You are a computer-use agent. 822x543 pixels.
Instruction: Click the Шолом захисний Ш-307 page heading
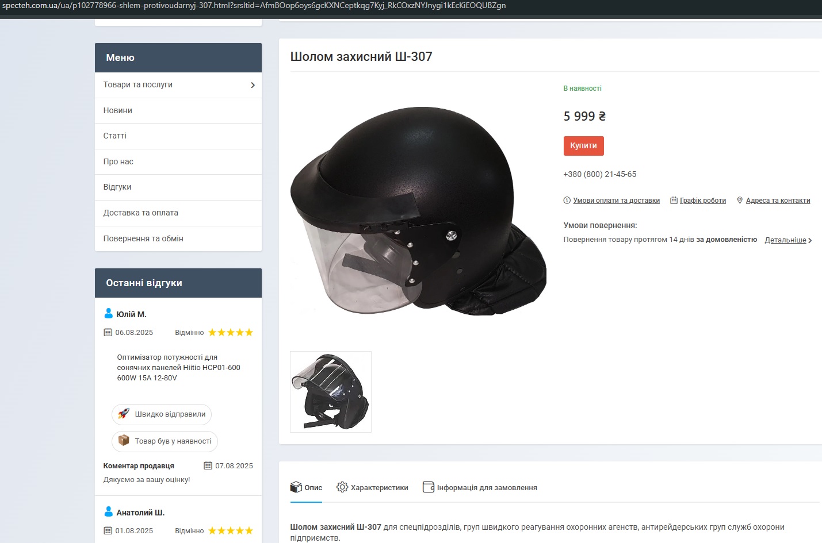pos(361,57)
